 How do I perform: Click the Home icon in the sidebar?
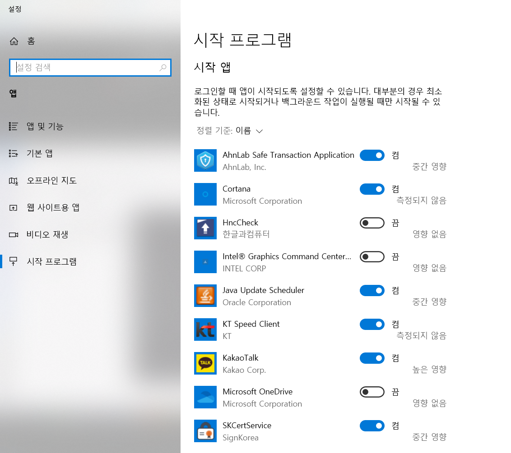pos(14,41)
